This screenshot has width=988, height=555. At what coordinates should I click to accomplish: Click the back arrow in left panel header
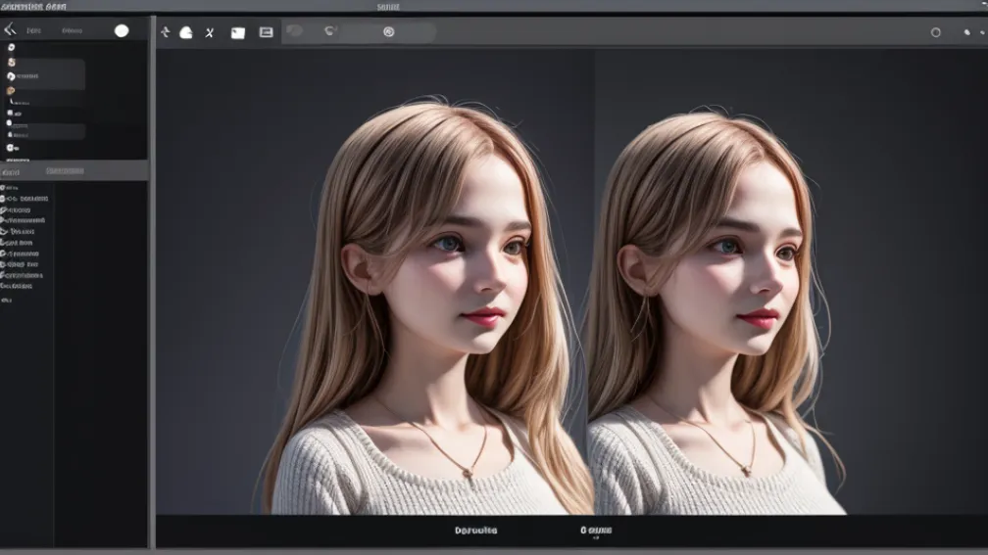(x=10, y=29)
